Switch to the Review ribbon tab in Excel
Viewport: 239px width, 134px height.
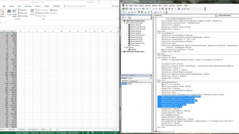12,6
